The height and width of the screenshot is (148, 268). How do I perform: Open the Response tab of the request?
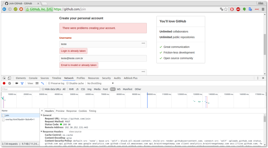pos(71,111)
